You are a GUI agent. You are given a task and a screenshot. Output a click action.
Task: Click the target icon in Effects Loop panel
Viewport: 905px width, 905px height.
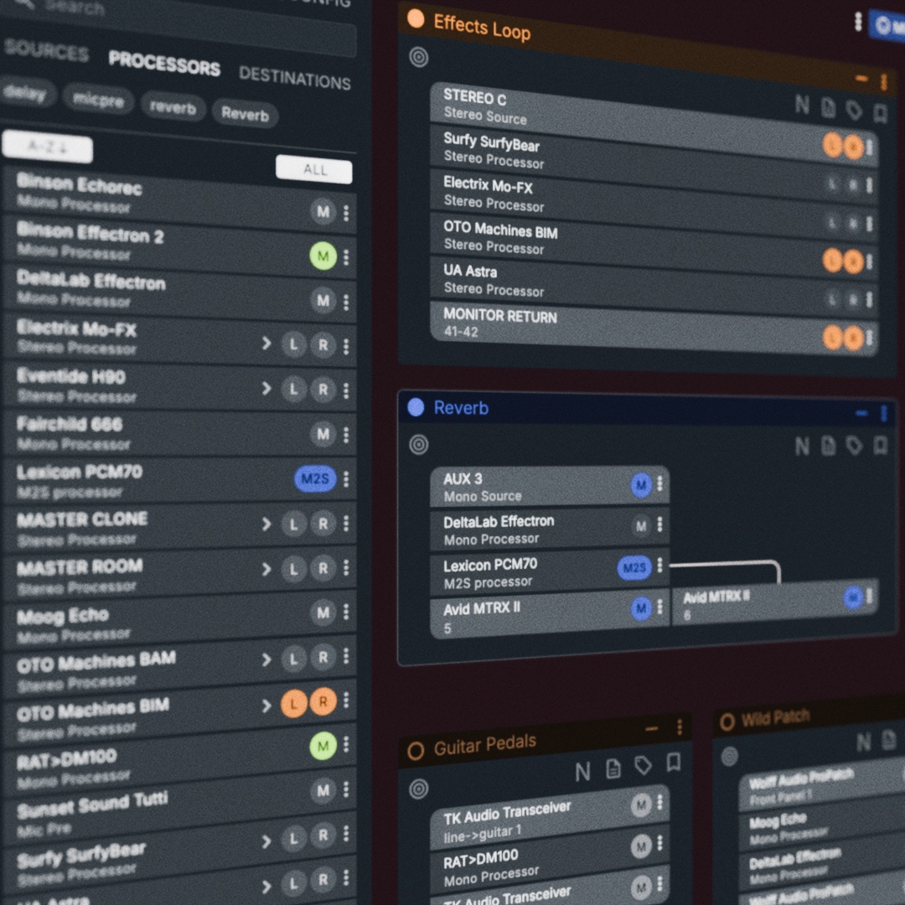[x=418, y=57]
